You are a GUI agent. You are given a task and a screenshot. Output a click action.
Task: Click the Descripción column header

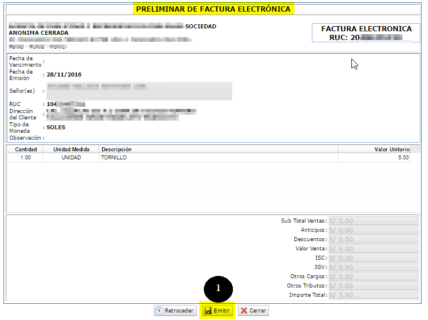pos(116,150)
